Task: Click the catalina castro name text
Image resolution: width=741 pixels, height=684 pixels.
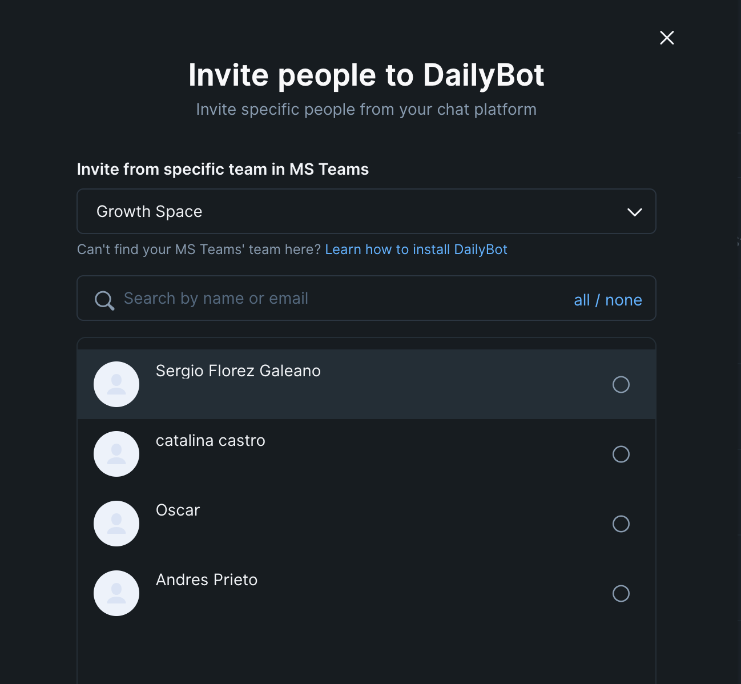Action: point(211,440)
